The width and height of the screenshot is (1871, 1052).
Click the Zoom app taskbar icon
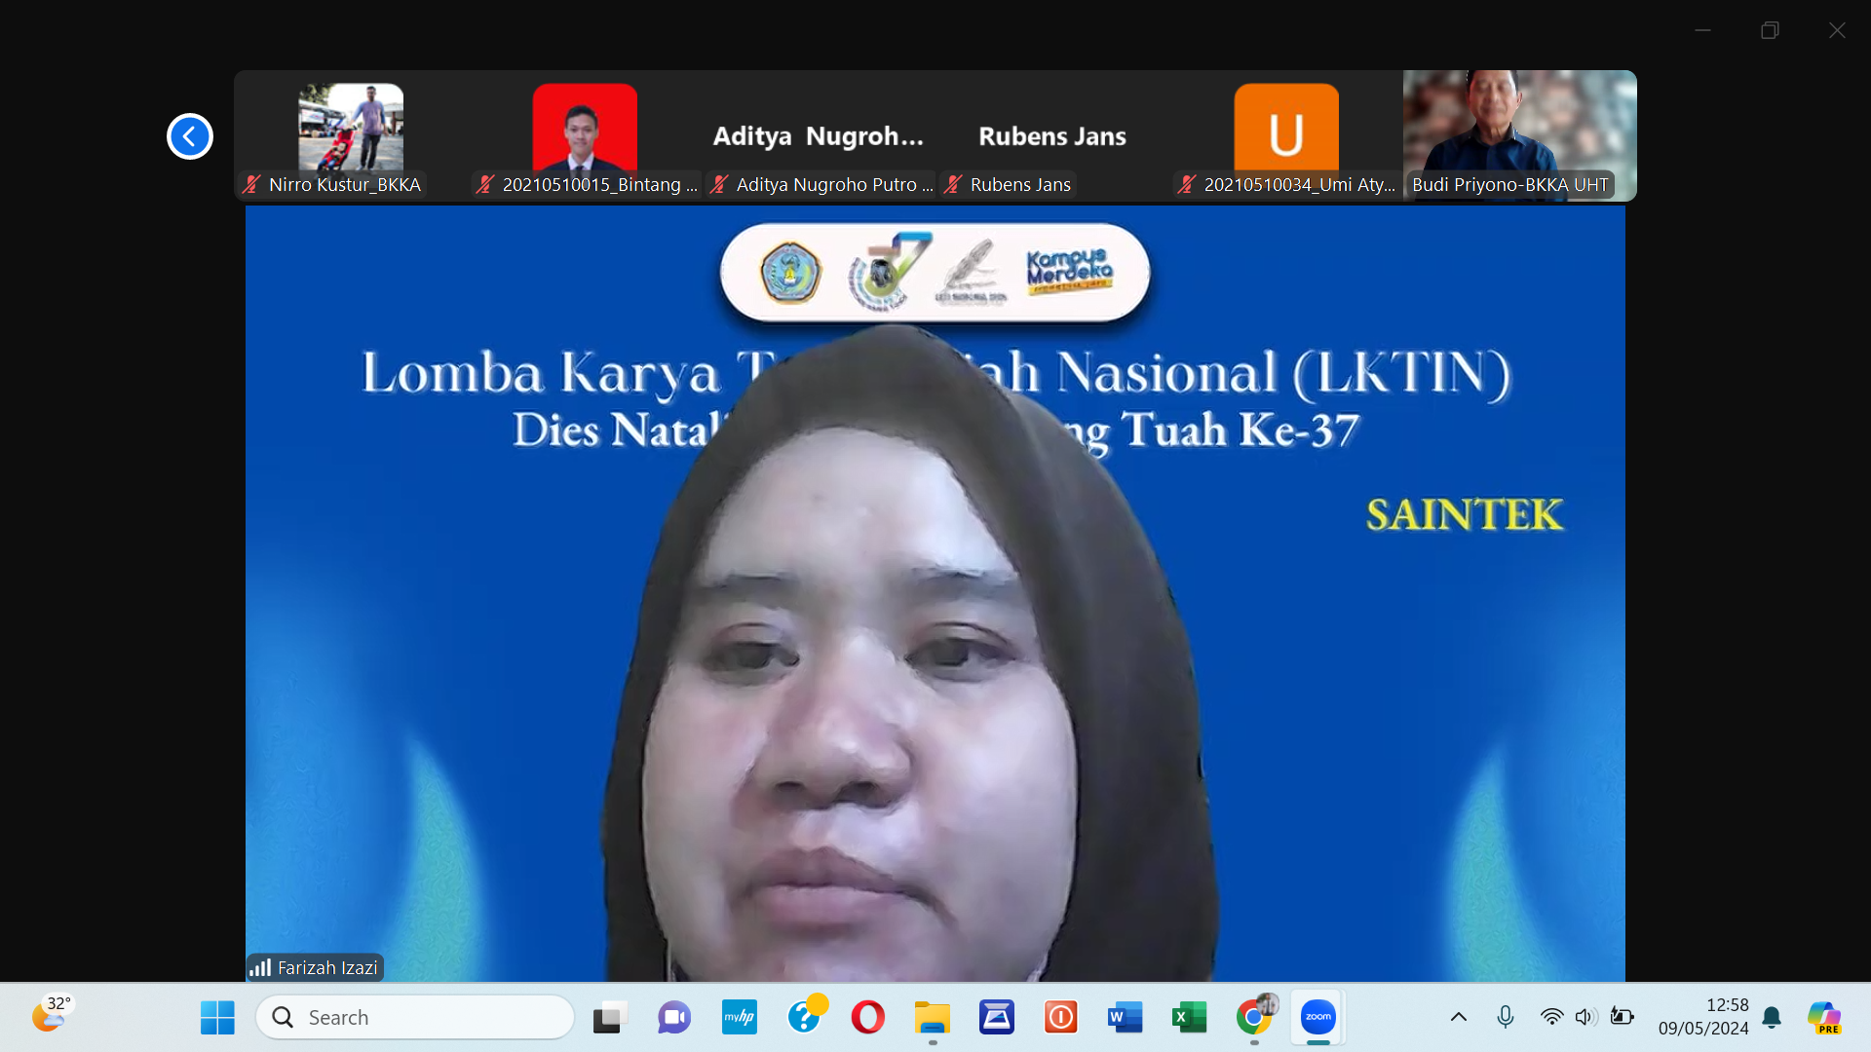pyautogui.click(x=1317, y=1017)
